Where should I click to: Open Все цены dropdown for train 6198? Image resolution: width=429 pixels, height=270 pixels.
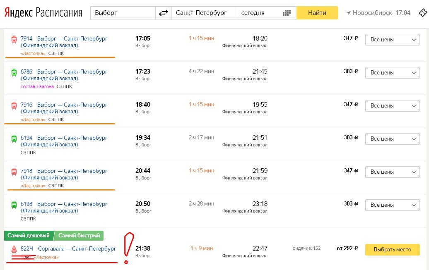click(x=392, y=205)
